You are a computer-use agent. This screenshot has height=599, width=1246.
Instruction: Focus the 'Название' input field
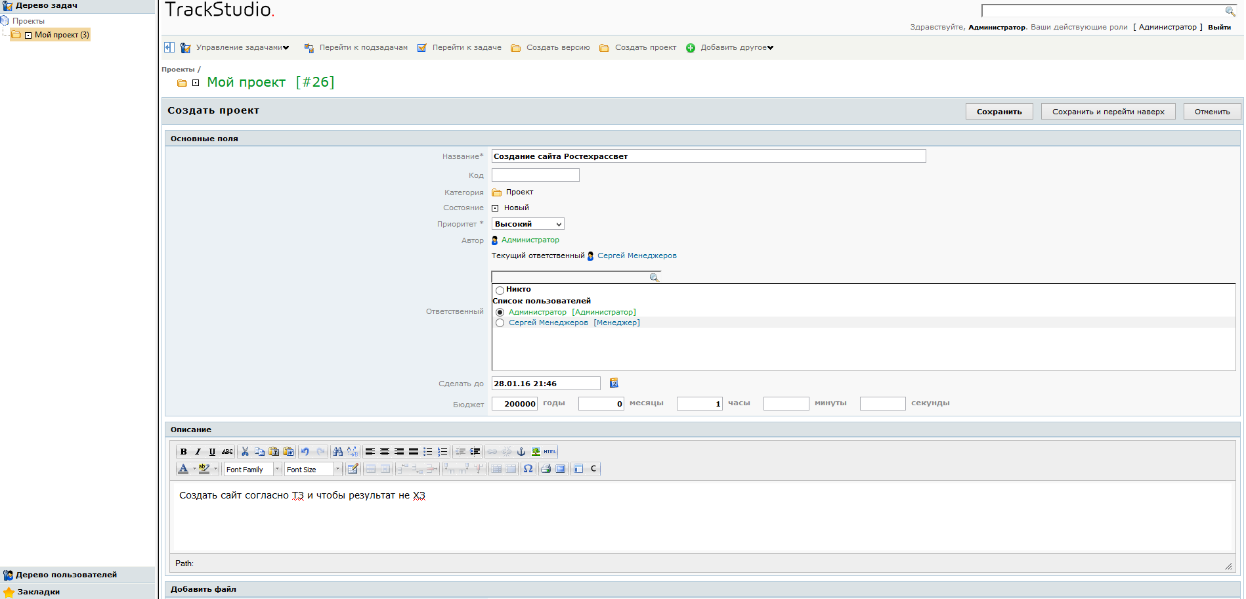click(x=708, y=156)
